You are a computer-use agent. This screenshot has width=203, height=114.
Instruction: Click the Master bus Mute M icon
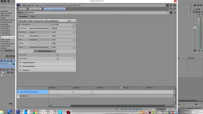click(199, 12)
